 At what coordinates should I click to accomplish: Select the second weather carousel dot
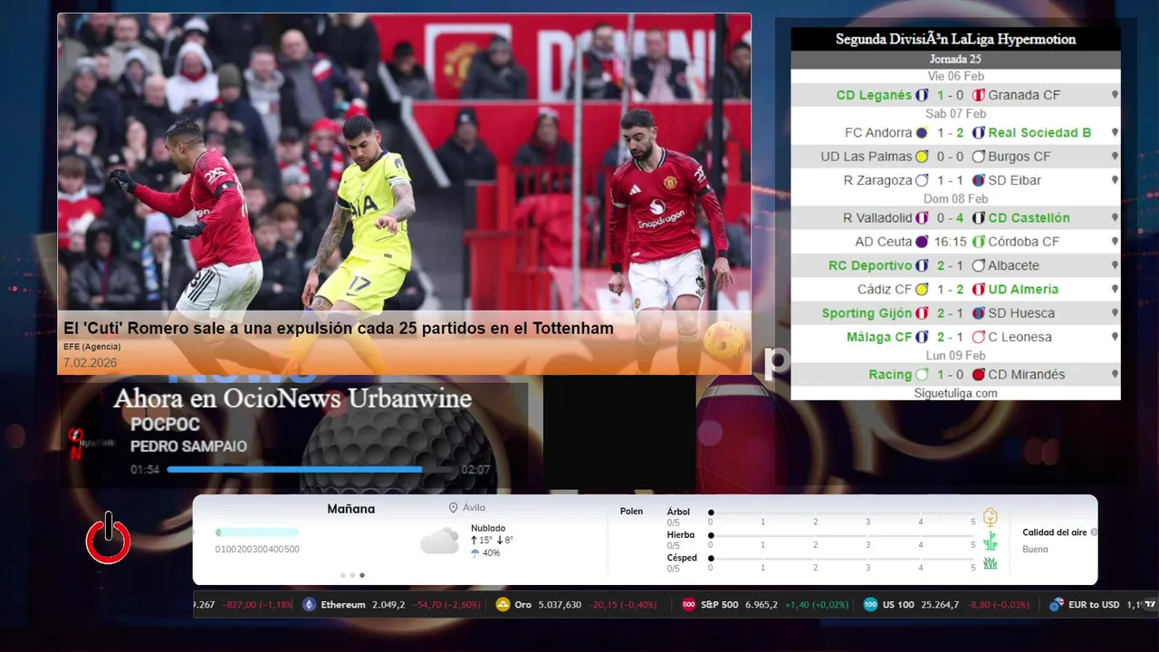point(352,575)
